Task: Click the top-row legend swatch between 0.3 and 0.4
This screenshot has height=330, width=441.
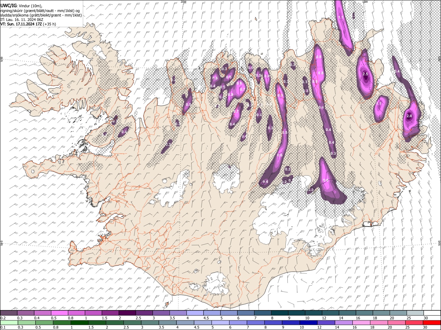Action: coord(26,313)
